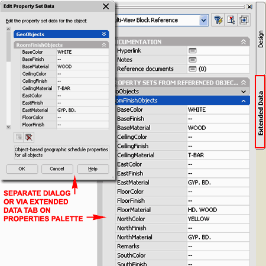The width and height of the screenshot is (266, 266).
Task: Click the add property sets icon
Action: point(19,137)
